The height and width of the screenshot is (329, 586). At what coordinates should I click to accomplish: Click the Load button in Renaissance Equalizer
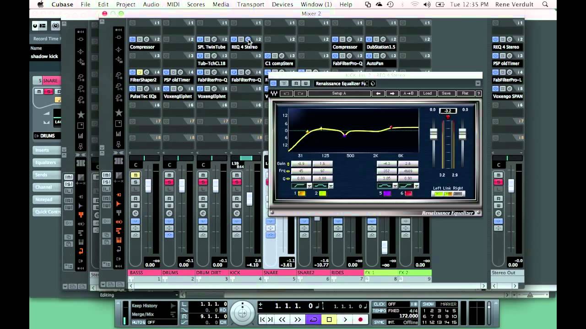[x=427, y=93]
